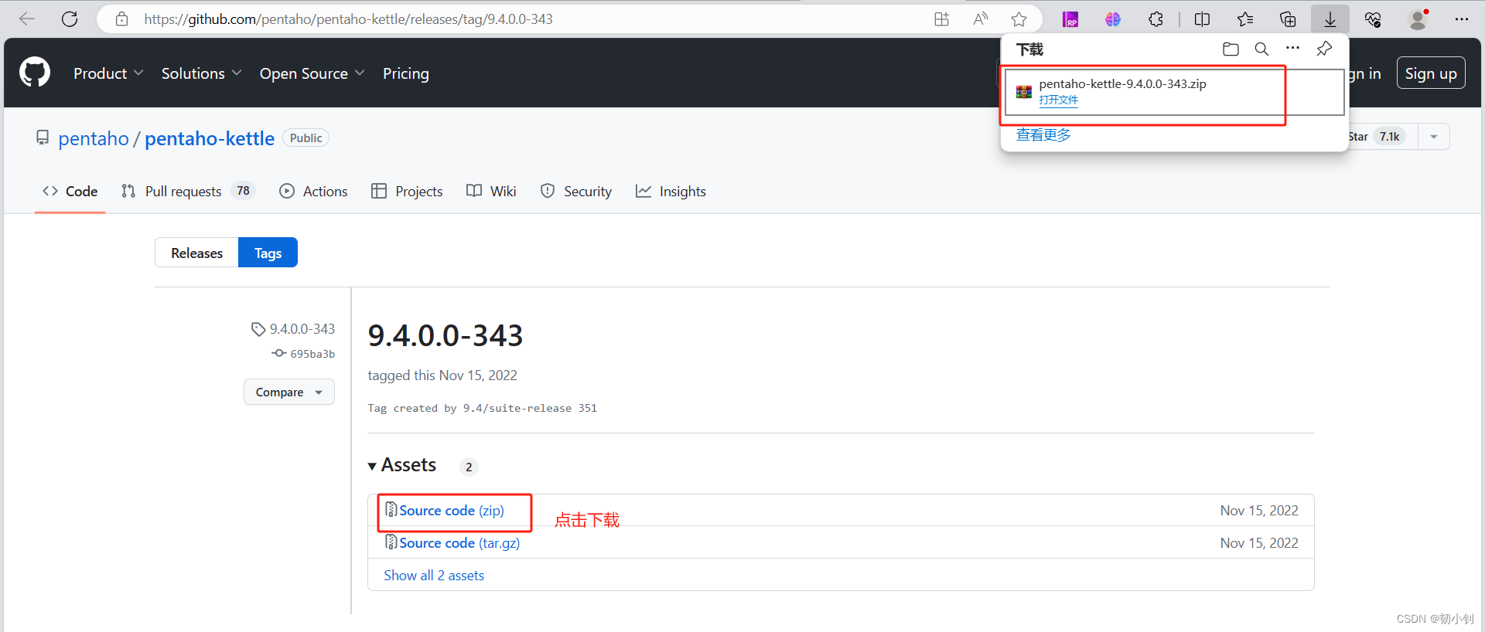
Task: Open the pentaho owner link
Action: click(x=94, y=138)
